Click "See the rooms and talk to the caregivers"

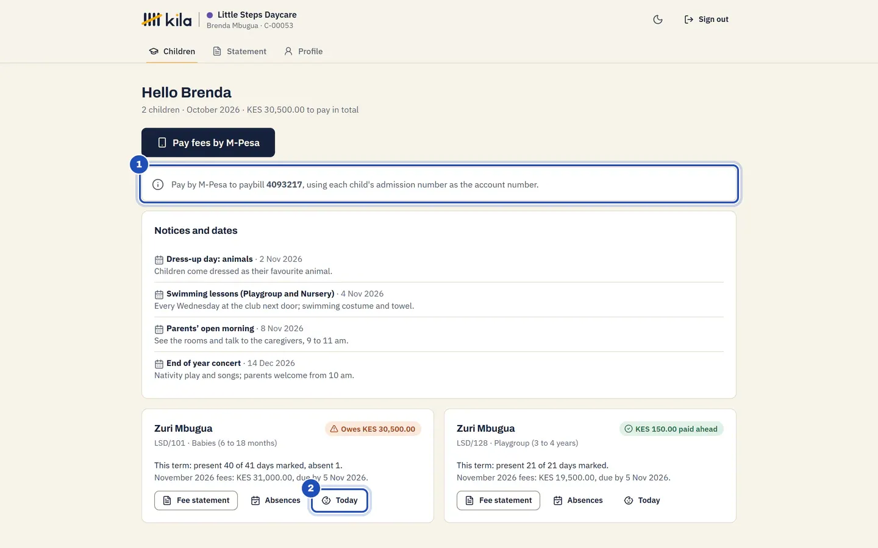coord(251,341)
